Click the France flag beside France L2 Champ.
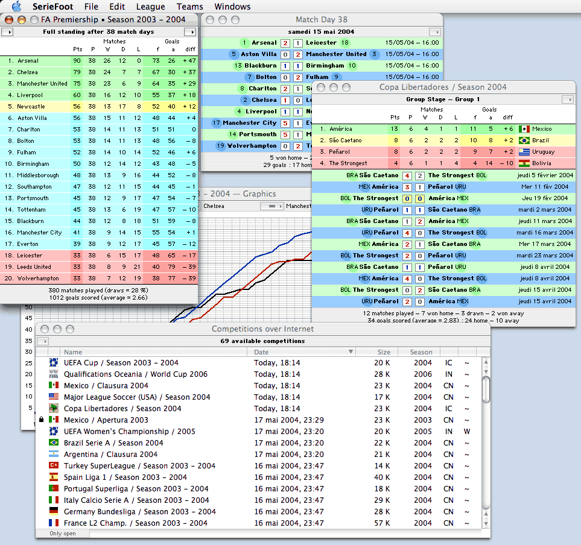581x545 pixels. click(x=54, y=523)
